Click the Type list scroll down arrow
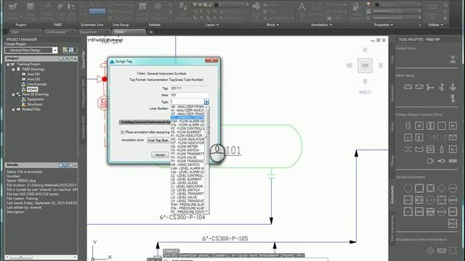This screenshot has width=465, height=261. [x=206, y=212]
